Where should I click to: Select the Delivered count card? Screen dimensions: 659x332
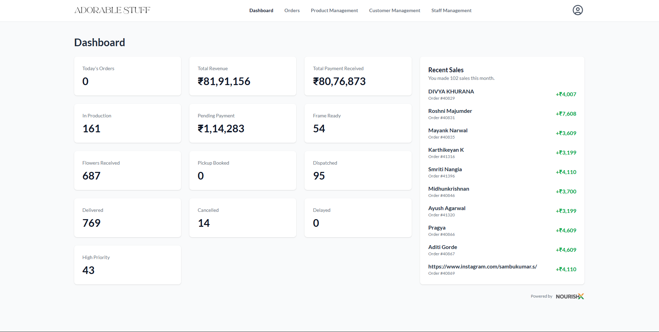[127, 217]
